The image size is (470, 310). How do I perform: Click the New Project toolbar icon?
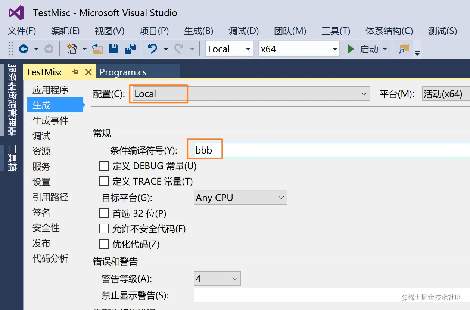(72, 49)
